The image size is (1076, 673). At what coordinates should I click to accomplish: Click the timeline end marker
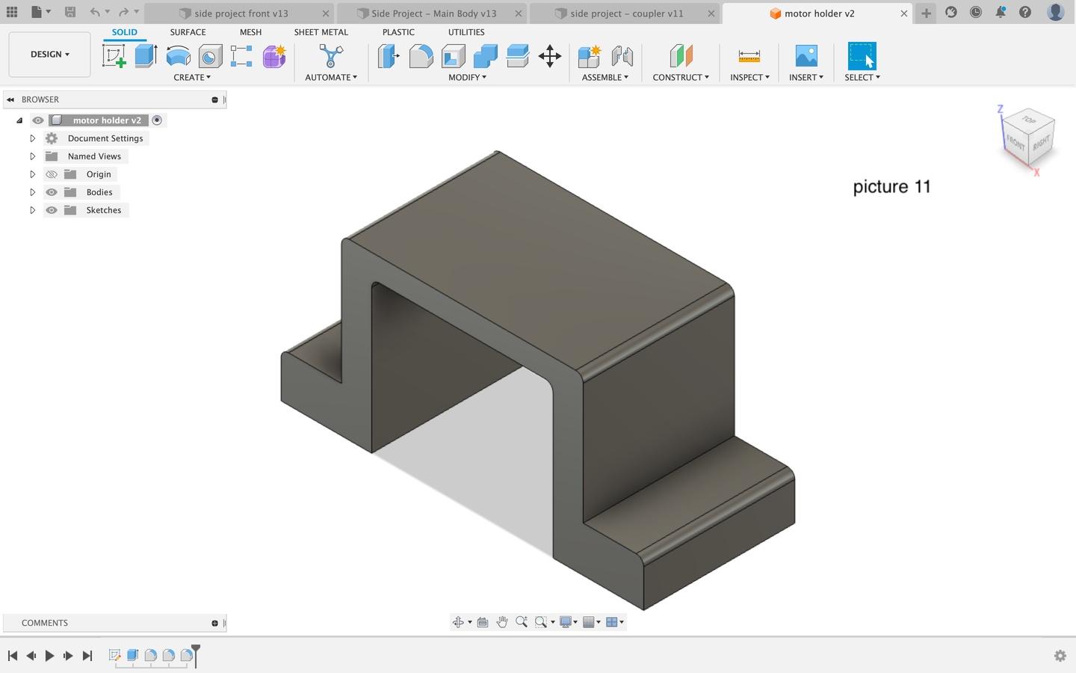coord(196,655)
